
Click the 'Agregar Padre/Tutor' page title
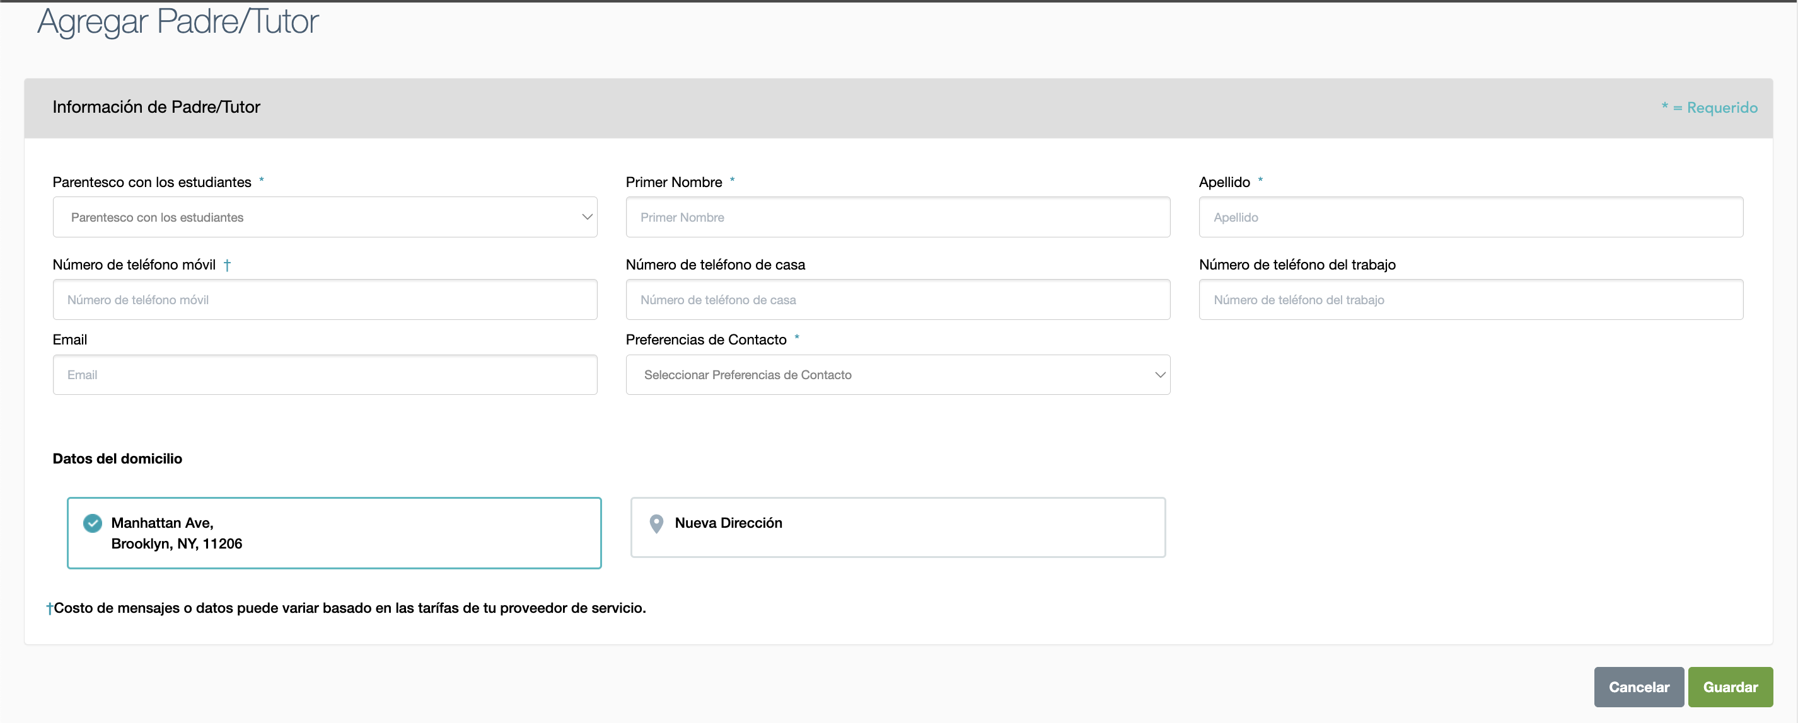tap(178, 21)
